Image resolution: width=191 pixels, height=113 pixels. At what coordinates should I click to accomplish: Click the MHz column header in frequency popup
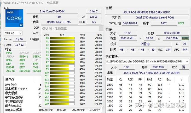[82, 35]
